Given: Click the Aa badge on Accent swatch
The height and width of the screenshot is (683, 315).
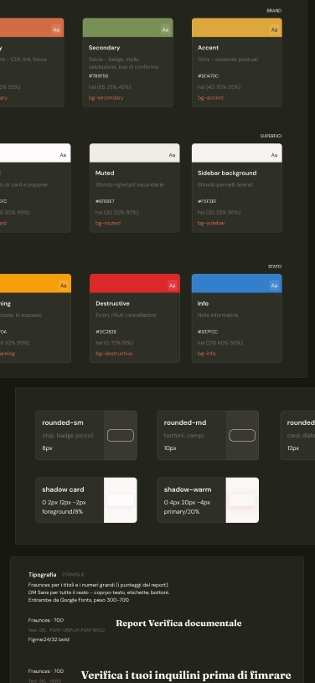Looking at the screenshot, I should pos(274,29).
